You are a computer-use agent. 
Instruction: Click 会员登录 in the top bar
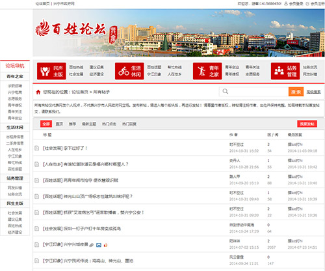pos(296,4)
